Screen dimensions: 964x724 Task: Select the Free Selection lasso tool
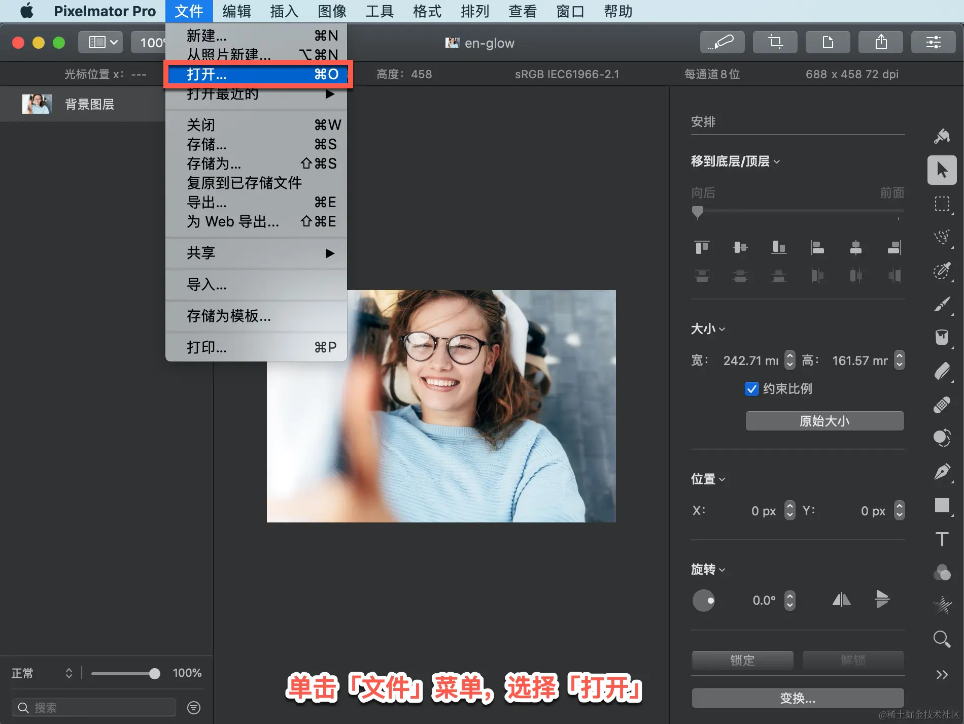pyautogui.click(x=942, y=237)
